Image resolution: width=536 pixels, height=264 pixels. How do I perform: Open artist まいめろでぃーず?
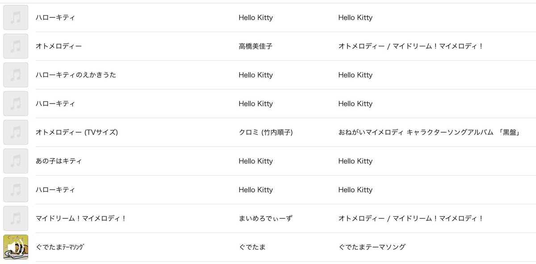(265, 218)
